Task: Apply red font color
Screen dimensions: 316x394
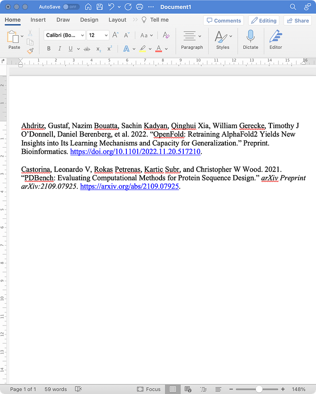Action: click(x=158, y=48)
